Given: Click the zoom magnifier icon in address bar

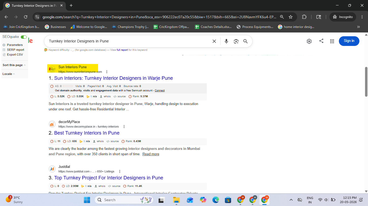Looking at the screenshot, I should pos(282,17).
